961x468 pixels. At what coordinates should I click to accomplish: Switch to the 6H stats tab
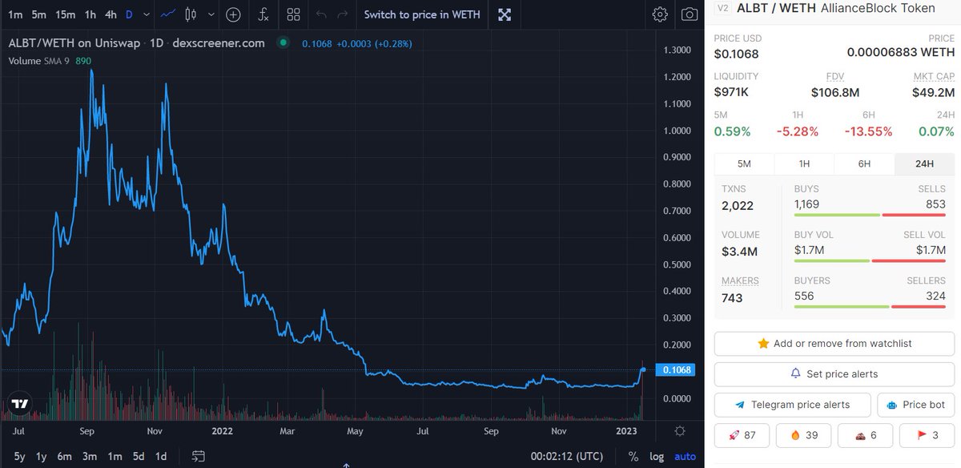864,163
